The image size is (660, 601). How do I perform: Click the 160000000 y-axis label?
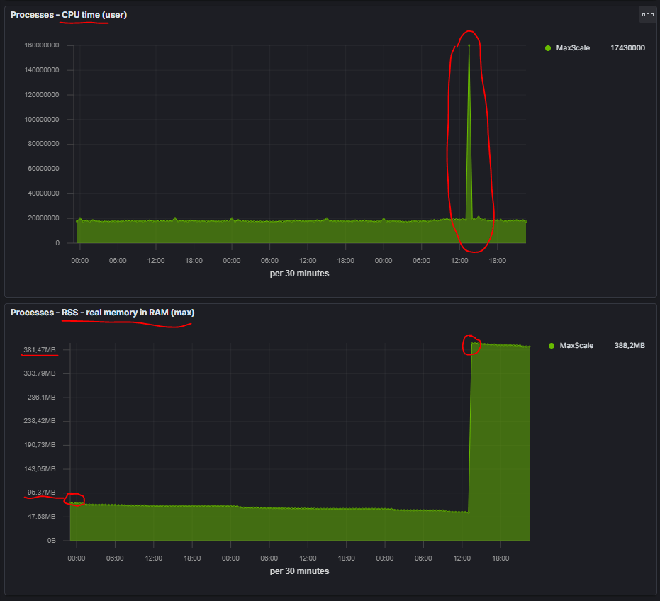coord(41,45)
